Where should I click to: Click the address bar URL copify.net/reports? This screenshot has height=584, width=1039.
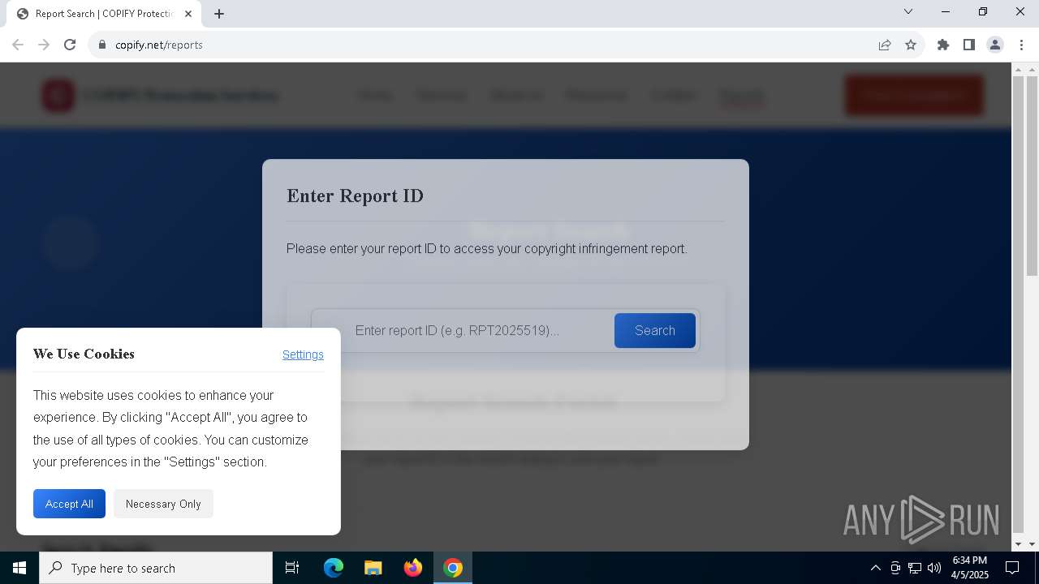click(159, 45)
